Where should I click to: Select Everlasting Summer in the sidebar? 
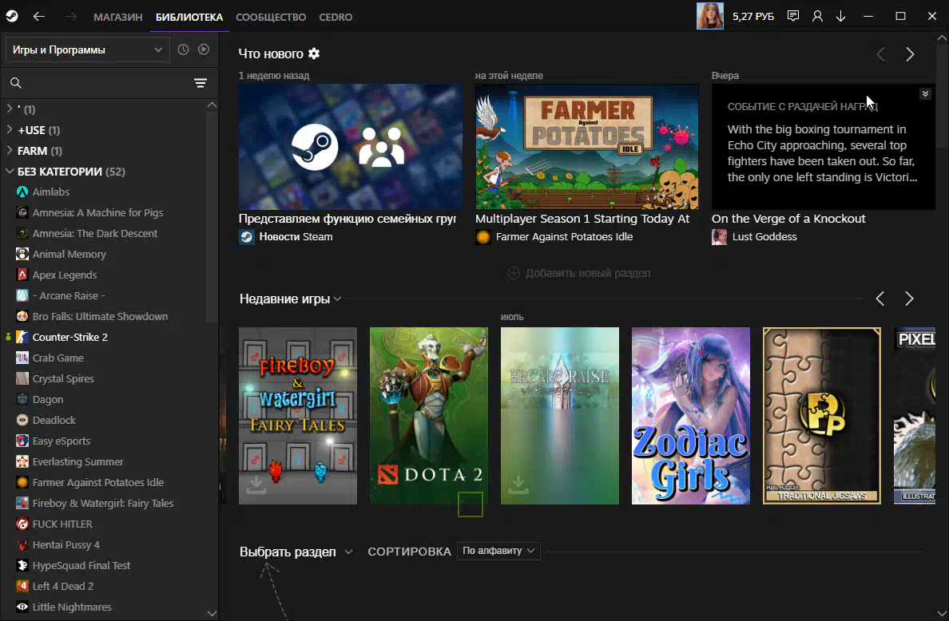[x=77, y=461]
